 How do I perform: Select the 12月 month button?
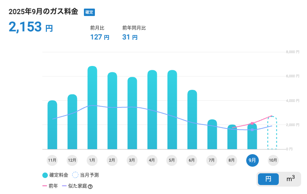[x=72, y=160]
